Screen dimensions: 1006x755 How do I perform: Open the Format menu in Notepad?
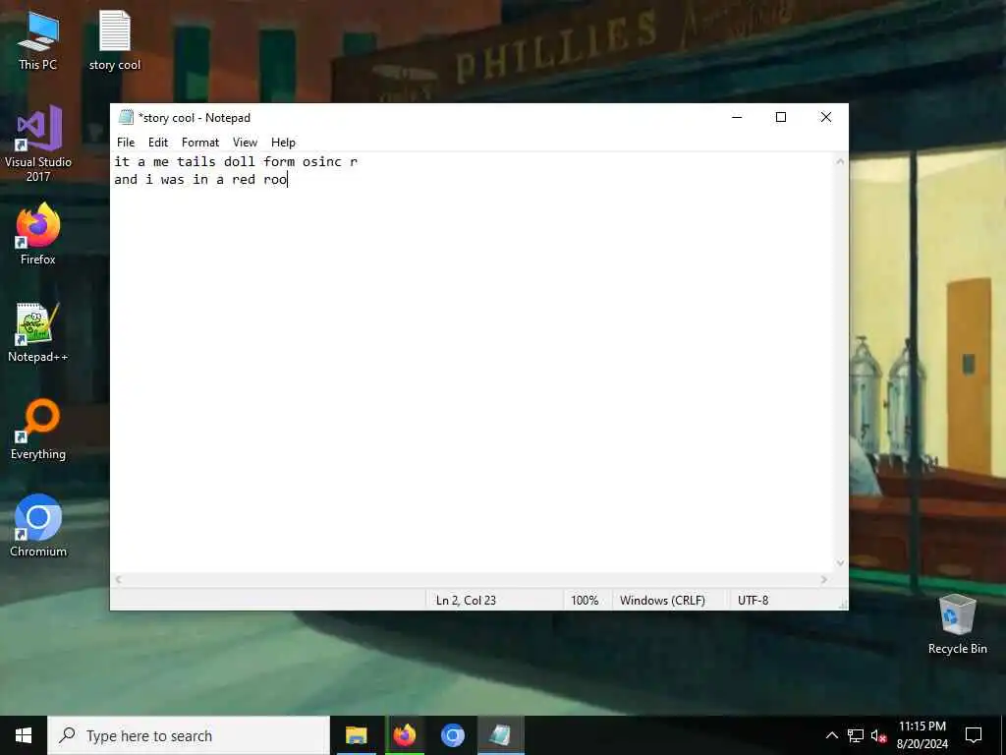[x=200, y=143]
